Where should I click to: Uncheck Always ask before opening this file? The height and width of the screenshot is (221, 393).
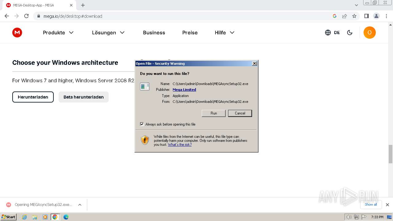click(x=142, y=124)
